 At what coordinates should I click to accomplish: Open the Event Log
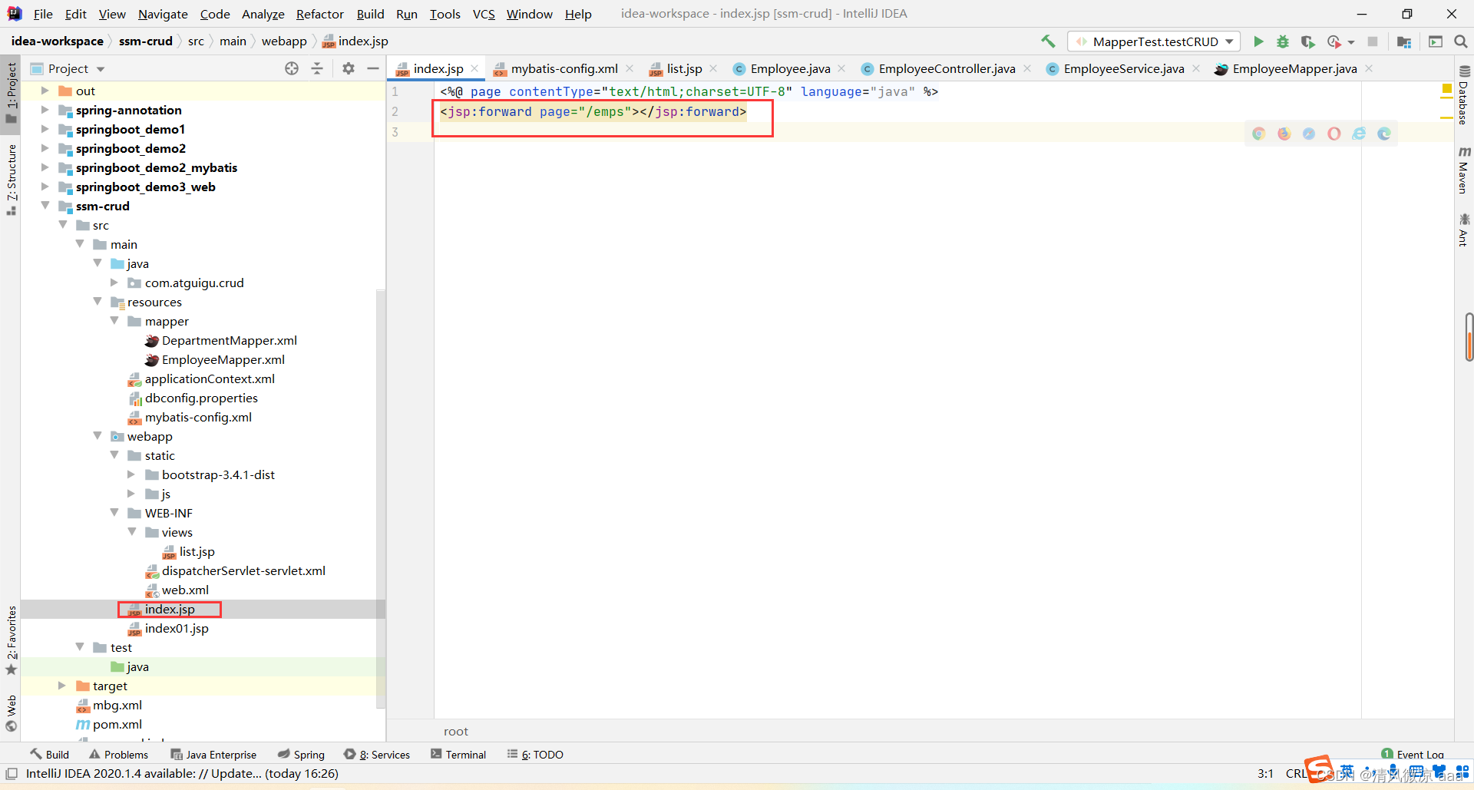[x=1413, y=755]
